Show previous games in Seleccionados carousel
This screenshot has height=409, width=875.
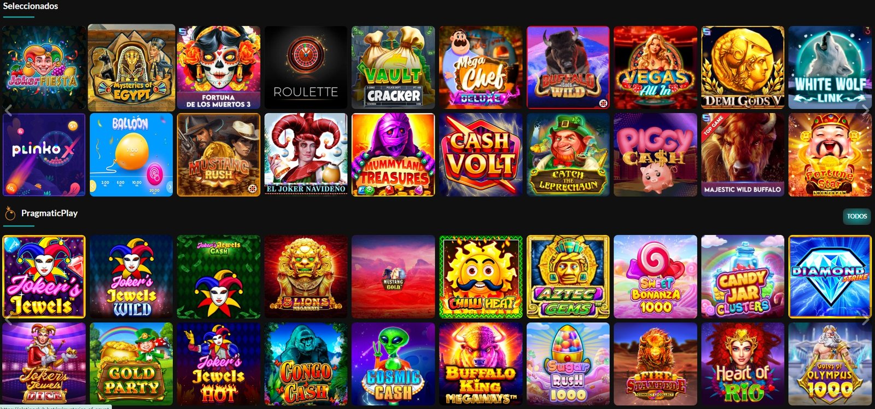pos(8,111)
